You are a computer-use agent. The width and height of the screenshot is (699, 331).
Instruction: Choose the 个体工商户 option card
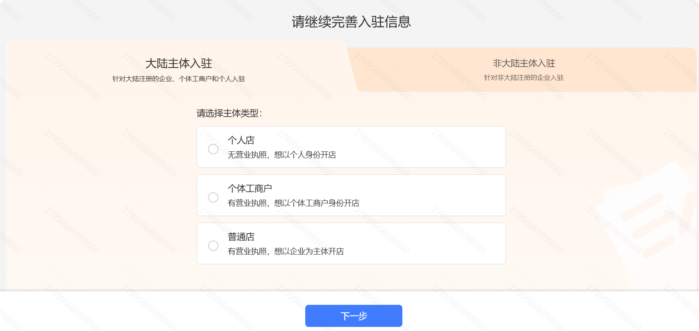(x=352, y=195)
